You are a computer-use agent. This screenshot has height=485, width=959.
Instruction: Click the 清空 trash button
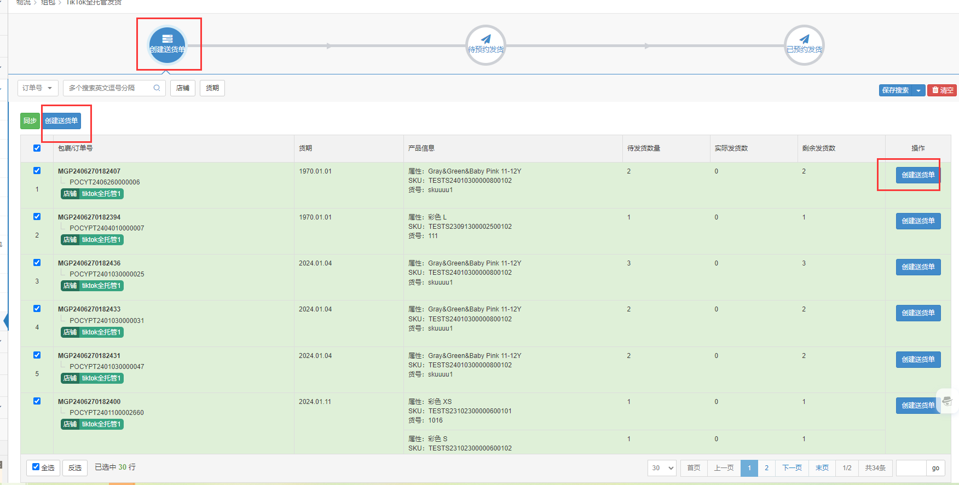[942, 90]
